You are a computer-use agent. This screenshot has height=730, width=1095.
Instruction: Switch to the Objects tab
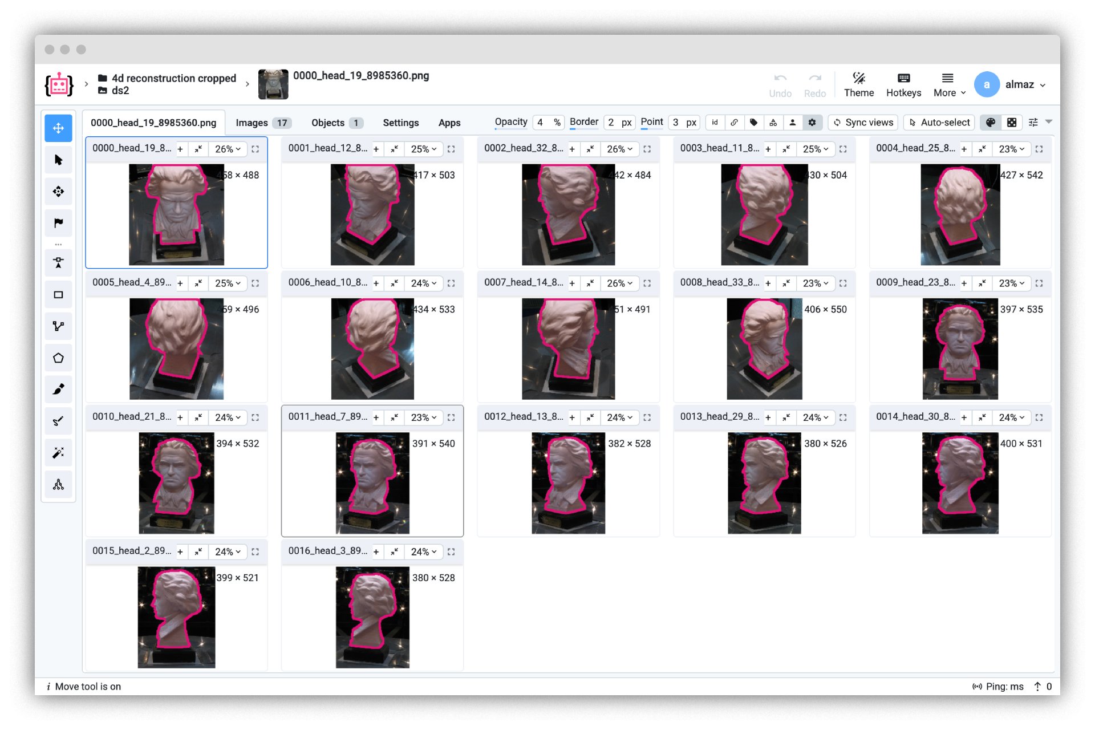tap(335, 123)
